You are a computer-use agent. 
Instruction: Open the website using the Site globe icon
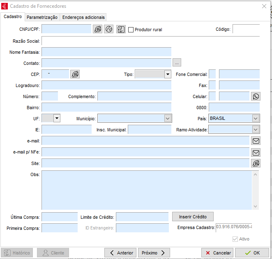click(256, 163)
